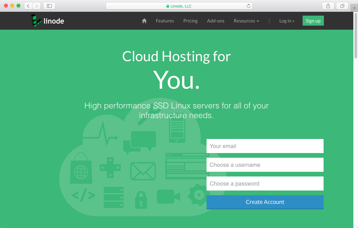Screen dimensions: 358x228
Task: Reload the page using the refresh icon
Action: pos(248,6)
